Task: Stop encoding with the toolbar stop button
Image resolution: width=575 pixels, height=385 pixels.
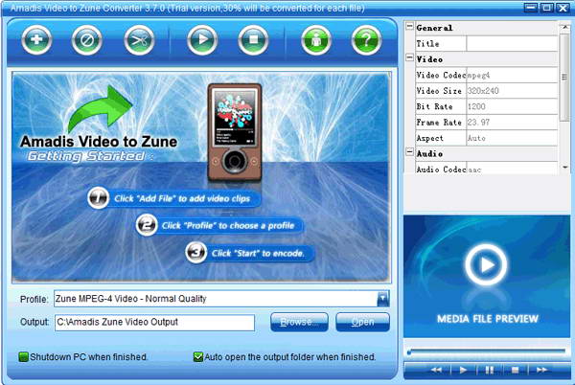Action: 253,39
